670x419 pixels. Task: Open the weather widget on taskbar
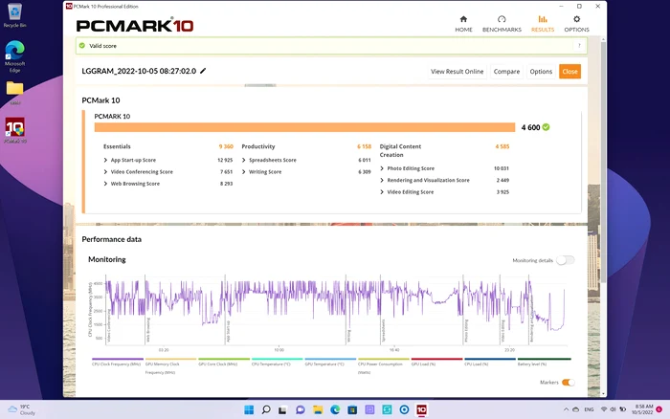[x=21, y=409]
